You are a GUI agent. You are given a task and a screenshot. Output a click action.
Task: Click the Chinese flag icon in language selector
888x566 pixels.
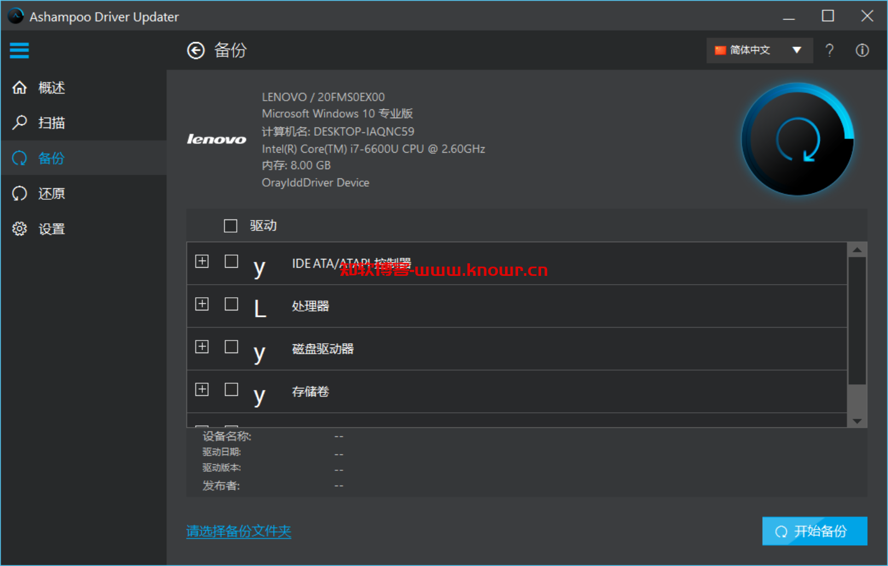(720, 50)
